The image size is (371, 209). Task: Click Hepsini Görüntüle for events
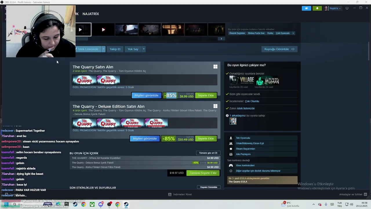pos(209,187)
